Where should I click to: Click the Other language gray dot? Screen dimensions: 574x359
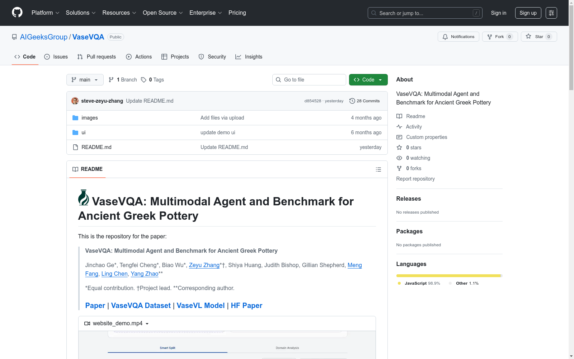(450, 283)
